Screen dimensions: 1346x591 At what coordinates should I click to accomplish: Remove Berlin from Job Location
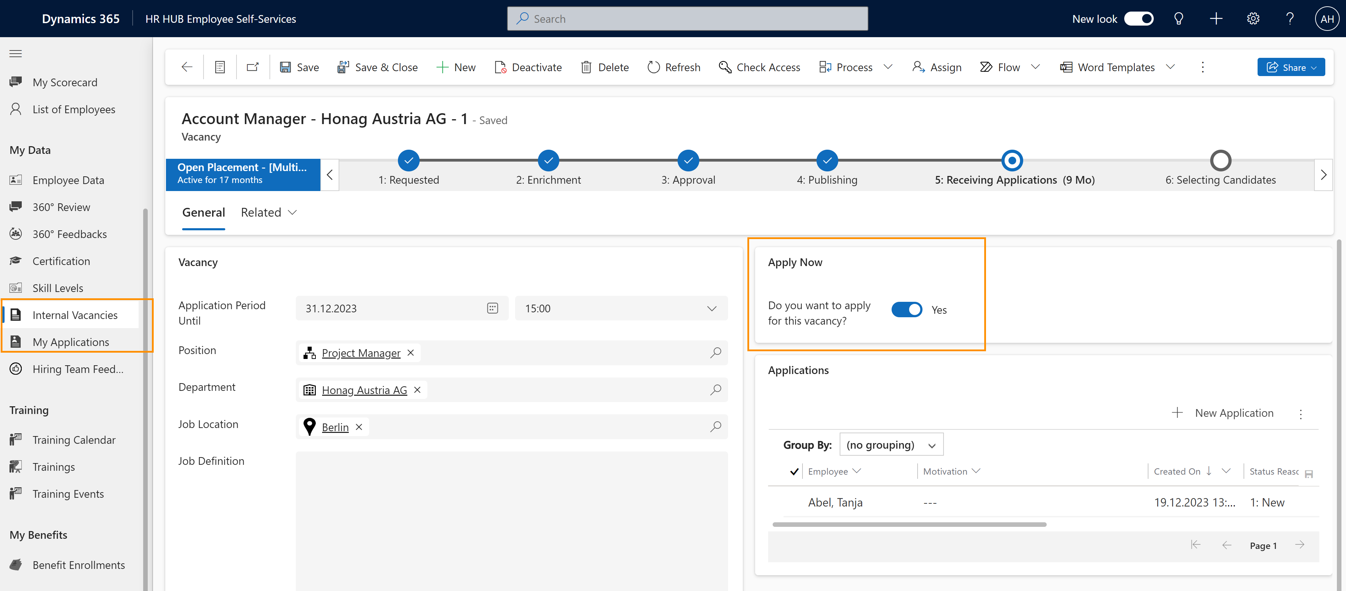(359, 427)
